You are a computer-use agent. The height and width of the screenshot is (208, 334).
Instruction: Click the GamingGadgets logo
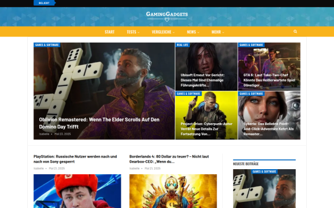tap(167, 16)
